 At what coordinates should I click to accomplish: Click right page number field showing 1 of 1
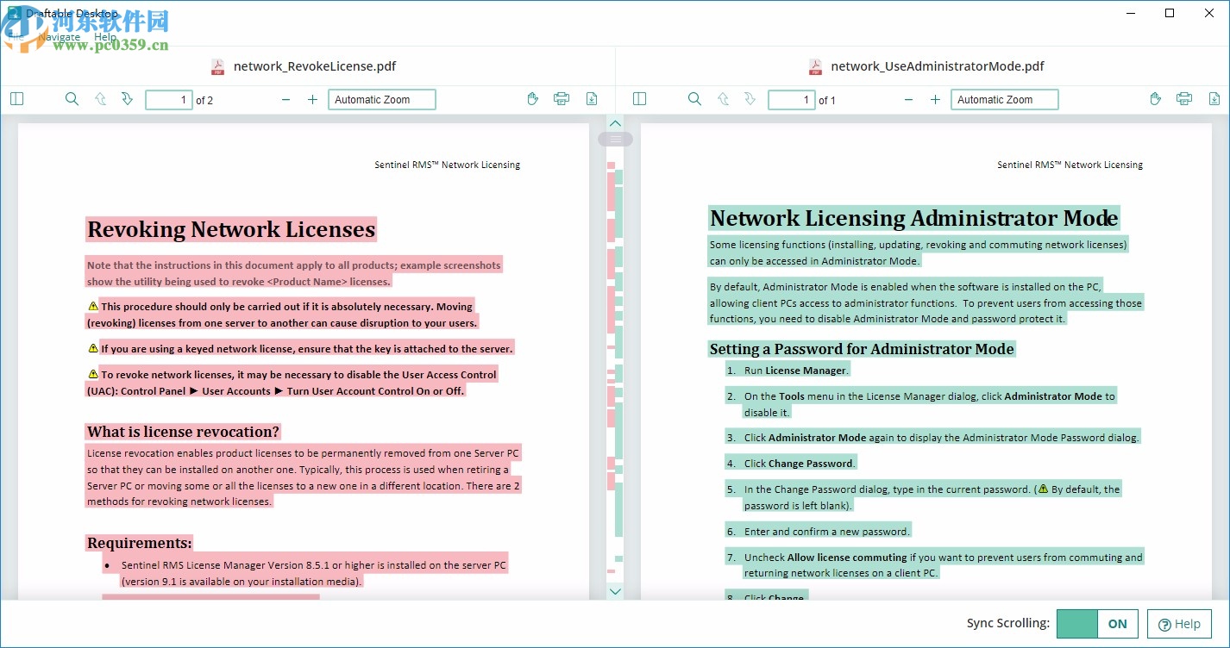(792, 100)
